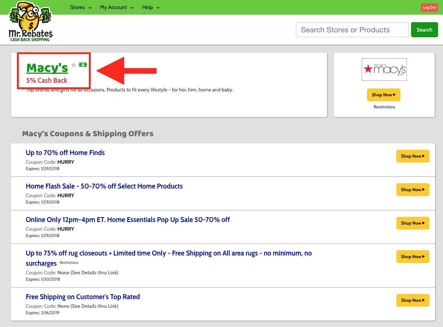Open the Home Flash Sale offer link
Screen dimensions: 443x327
(x=104, y=186)
